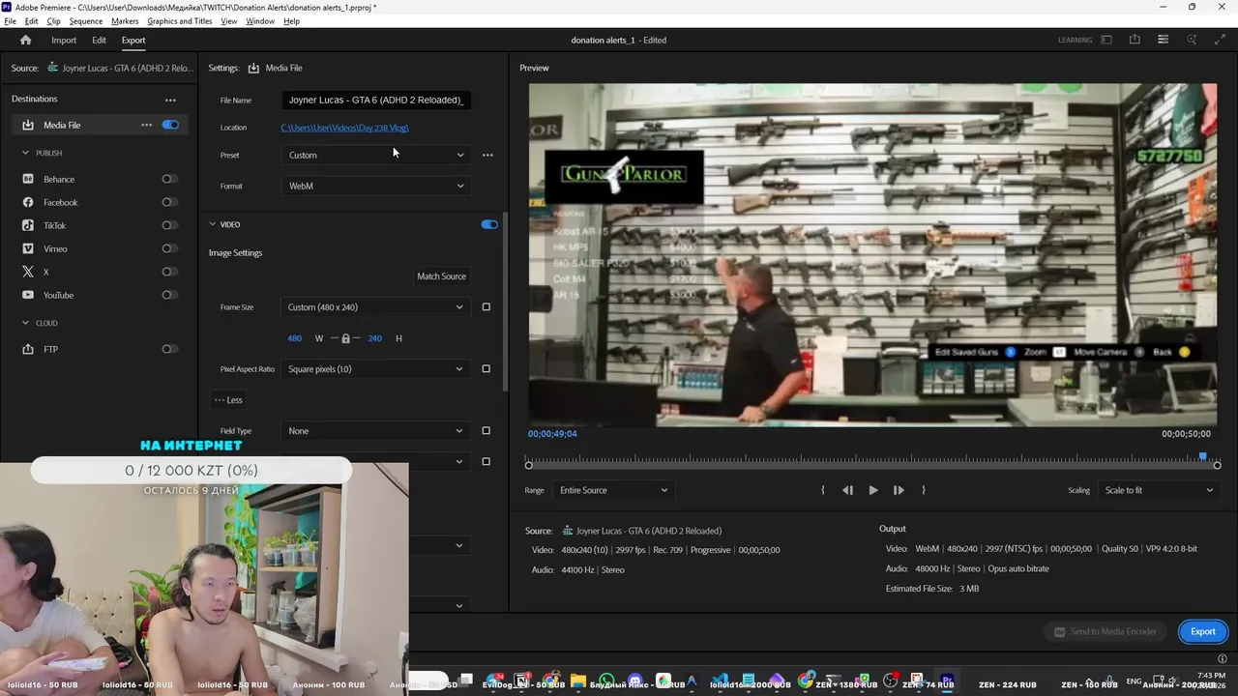The width and height of the screenshot is (1238, 696).
Task: Open the header panels list icon
Action: coord(1164,40)
